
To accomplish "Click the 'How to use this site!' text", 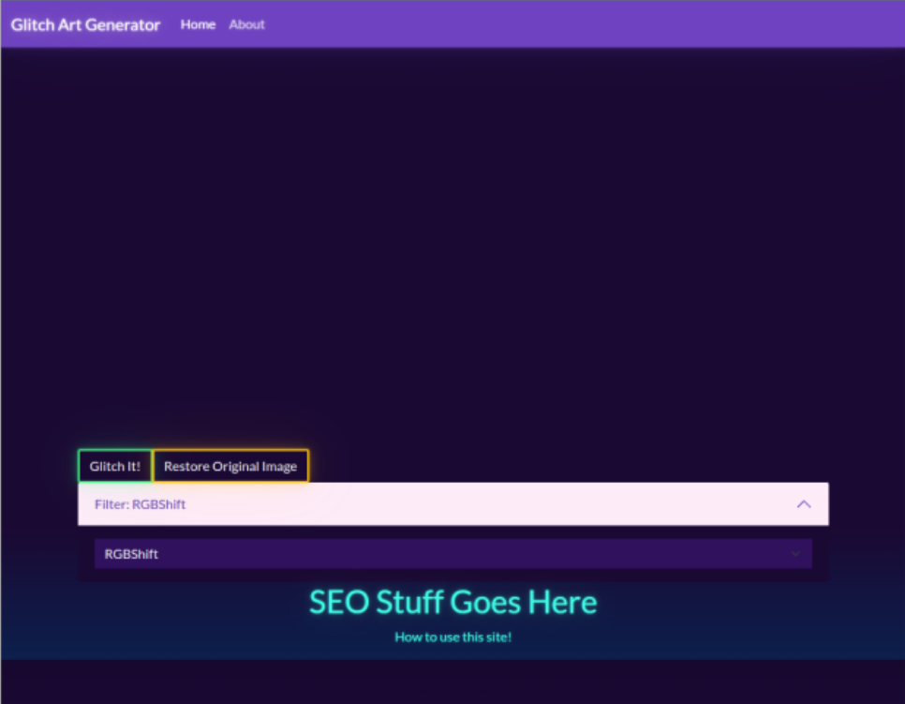I will click(452, 637).
